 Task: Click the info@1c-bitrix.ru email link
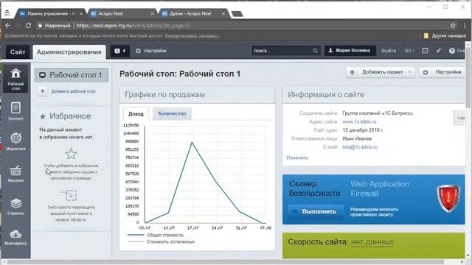point(360,147)
